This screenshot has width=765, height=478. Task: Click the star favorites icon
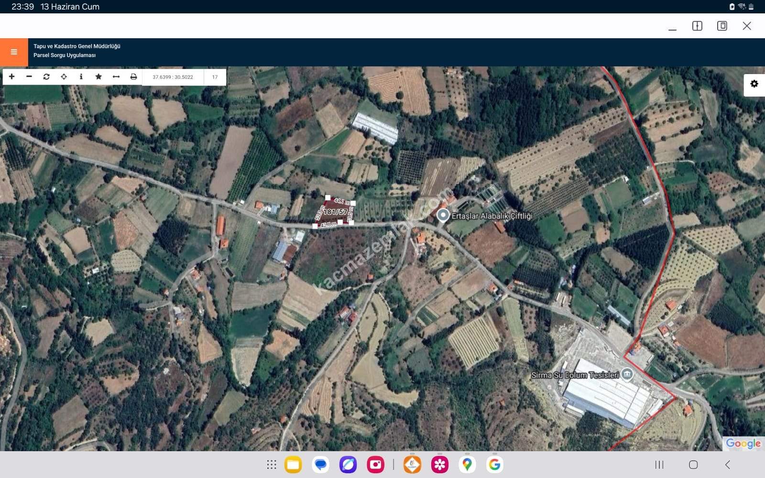[98, 76]
